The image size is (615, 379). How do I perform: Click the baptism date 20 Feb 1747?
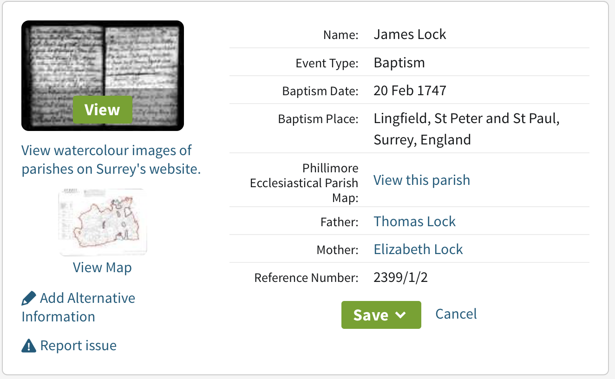tap(410, 91)
